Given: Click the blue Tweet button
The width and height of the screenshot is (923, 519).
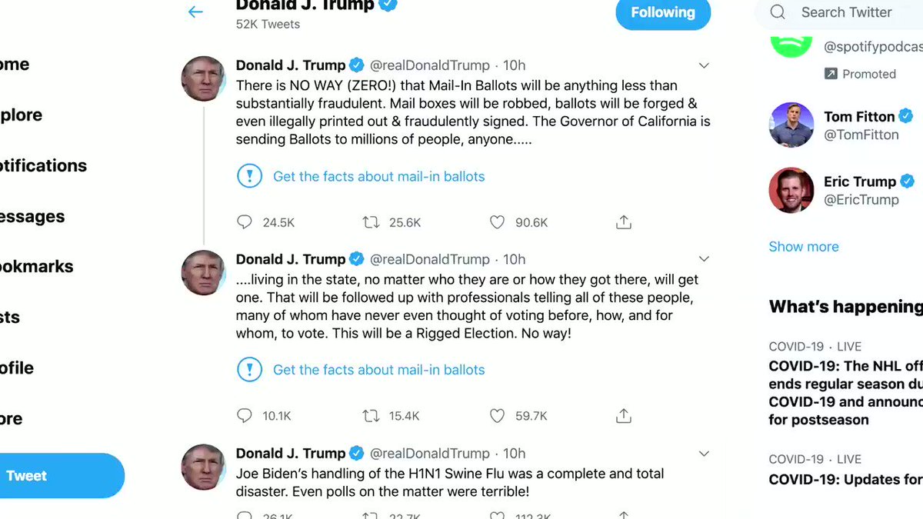Looking at the screenshot, I should click(62, 476).
